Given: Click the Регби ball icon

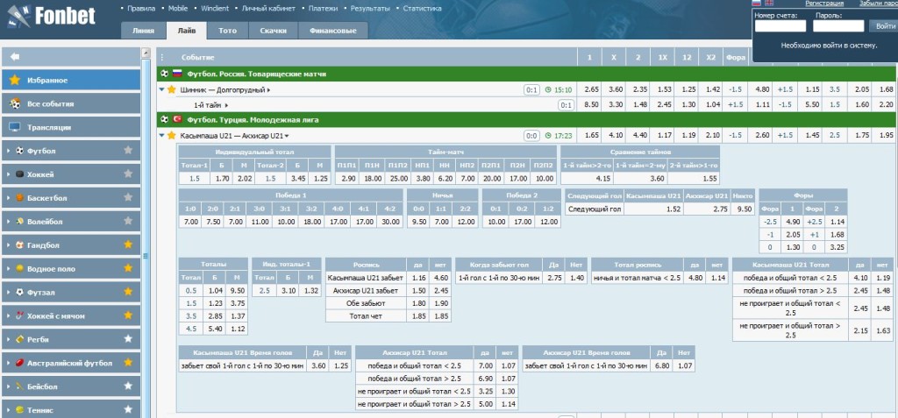Looking at the screenshot, I should (x=20, y=339).
